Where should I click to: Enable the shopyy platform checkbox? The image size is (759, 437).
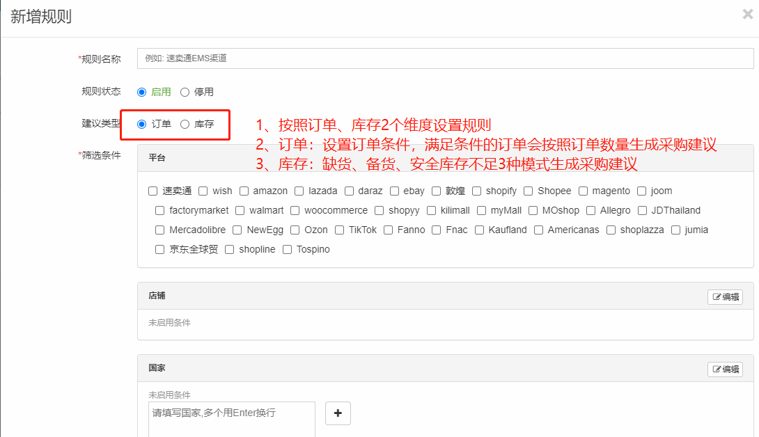pyautogui.click(x=379, y=211)
